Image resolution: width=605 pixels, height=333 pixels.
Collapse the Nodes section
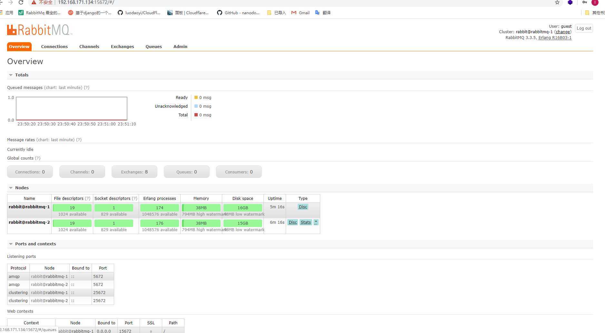click(x=22, y=188)
